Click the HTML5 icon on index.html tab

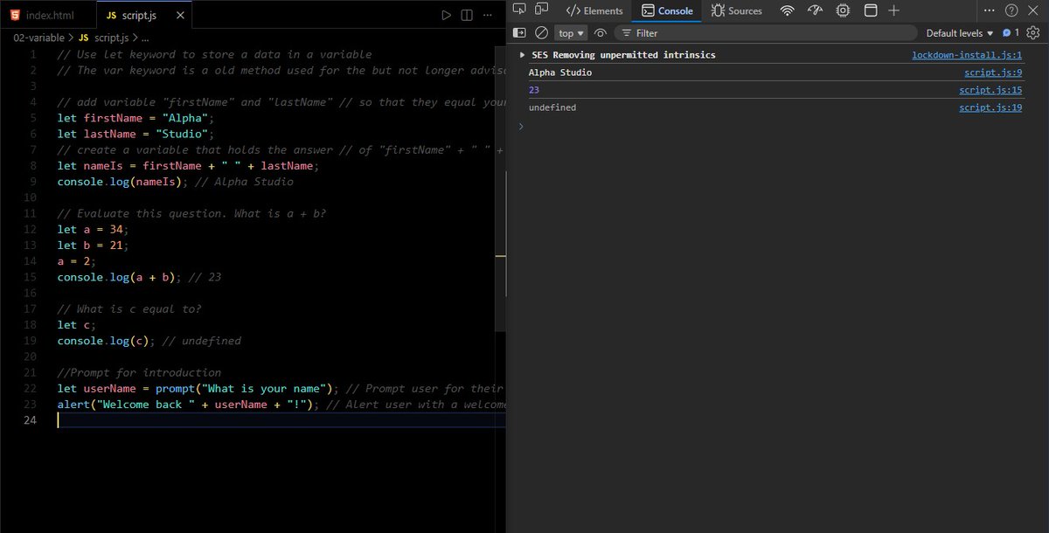tap(15, 16)
